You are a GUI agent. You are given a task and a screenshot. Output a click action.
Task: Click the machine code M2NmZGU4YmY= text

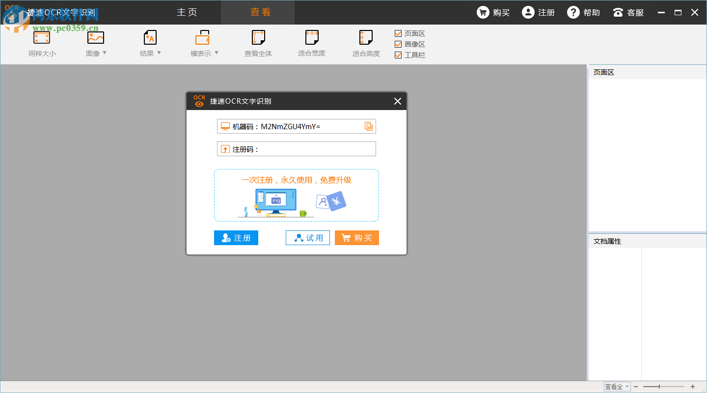(x=290, y=127)
